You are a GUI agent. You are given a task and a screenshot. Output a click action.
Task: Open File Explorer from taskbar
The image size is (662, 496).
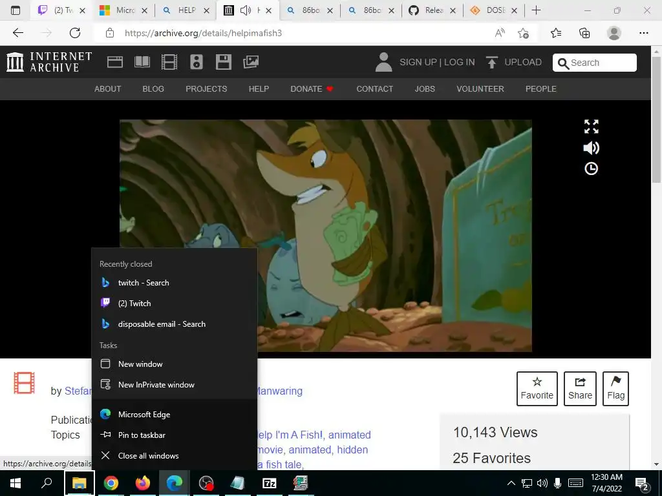[80, 483]
